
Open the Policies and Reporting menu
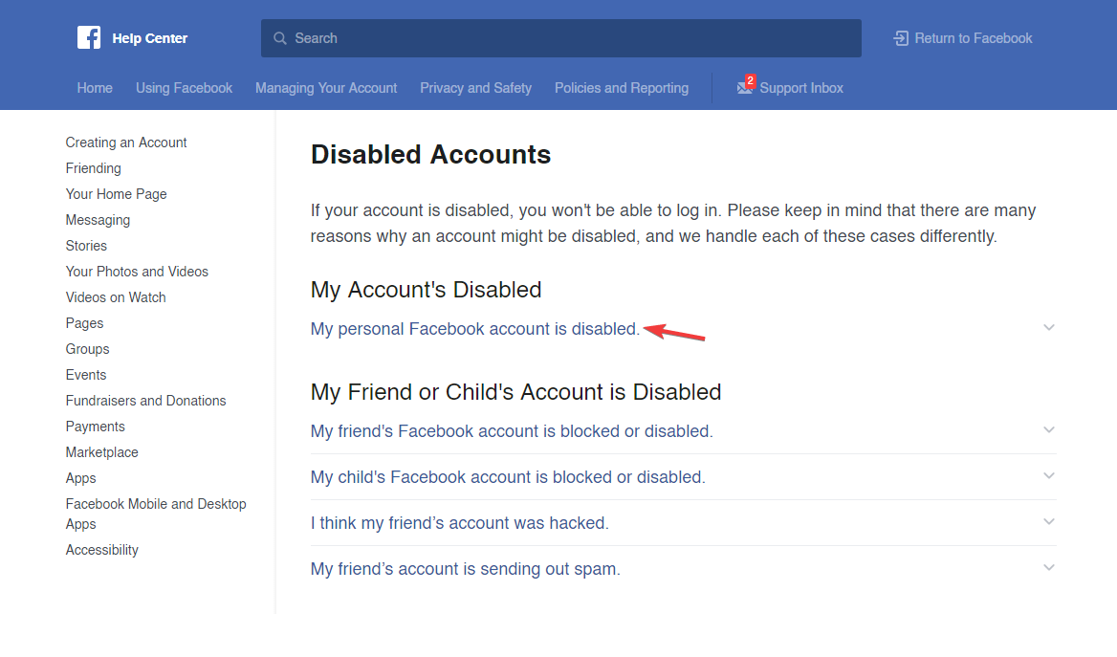tap(622, 88)
